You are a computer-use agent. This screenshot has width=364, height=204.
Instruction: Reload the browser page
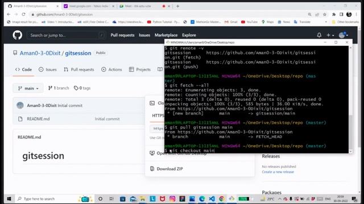click(x=23, y=14)
